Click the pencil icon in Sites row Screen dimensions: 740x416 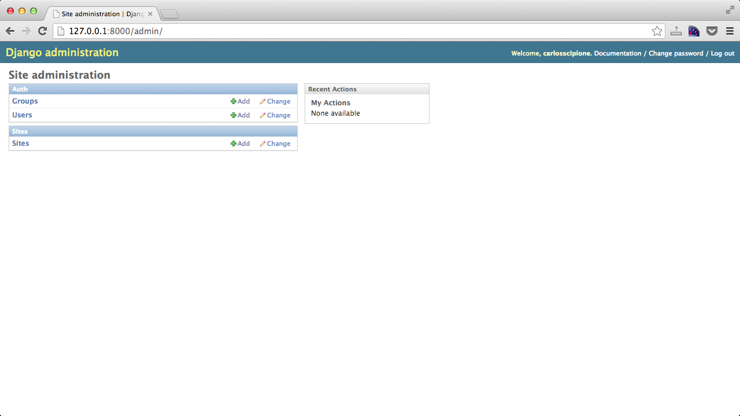click(x=263, y=143)
